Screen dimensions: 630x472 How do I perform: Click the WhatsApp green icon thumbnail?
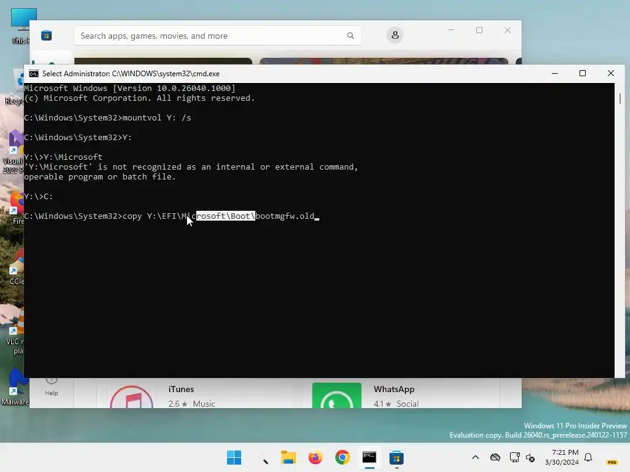337,395
